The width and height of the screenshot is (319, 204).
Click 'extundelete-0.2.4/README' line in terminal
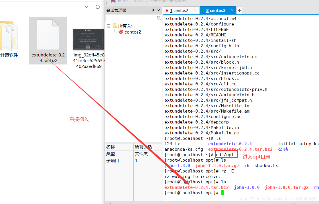[x=195, y=35]
